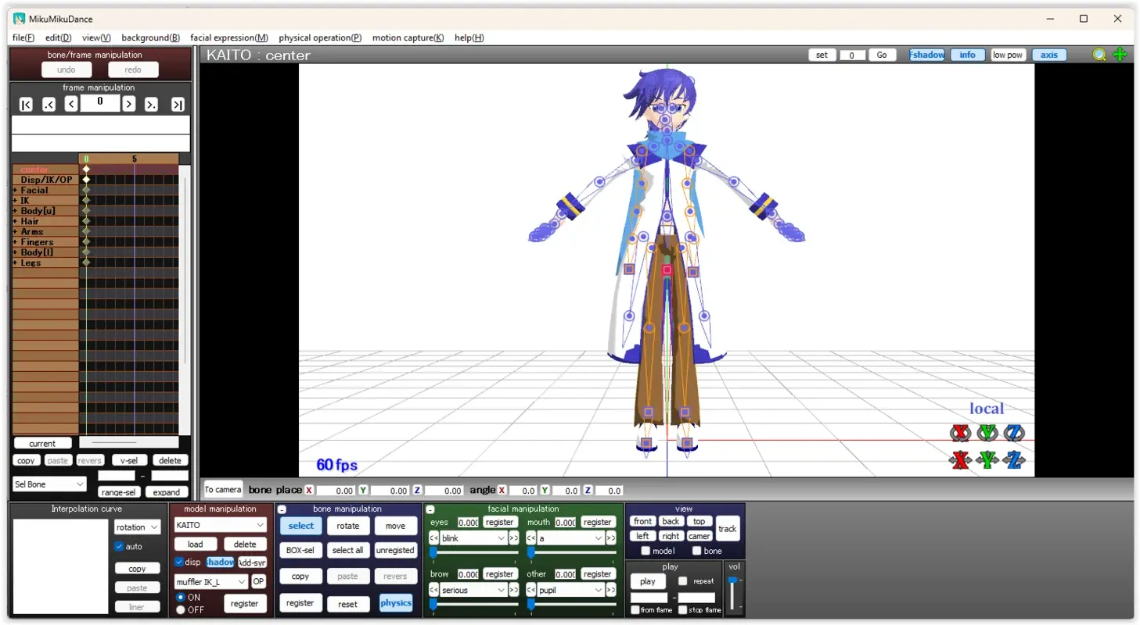Screen dimensions: 1140x625
Task: Toggle Fshadow in the viewport toolbar
Action: (x=926, y=55)
